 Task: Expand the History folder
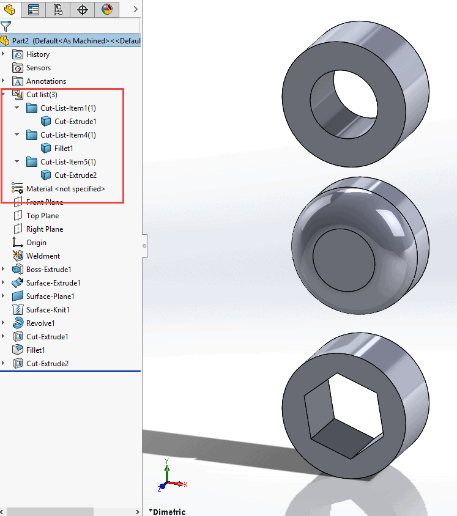3,53
